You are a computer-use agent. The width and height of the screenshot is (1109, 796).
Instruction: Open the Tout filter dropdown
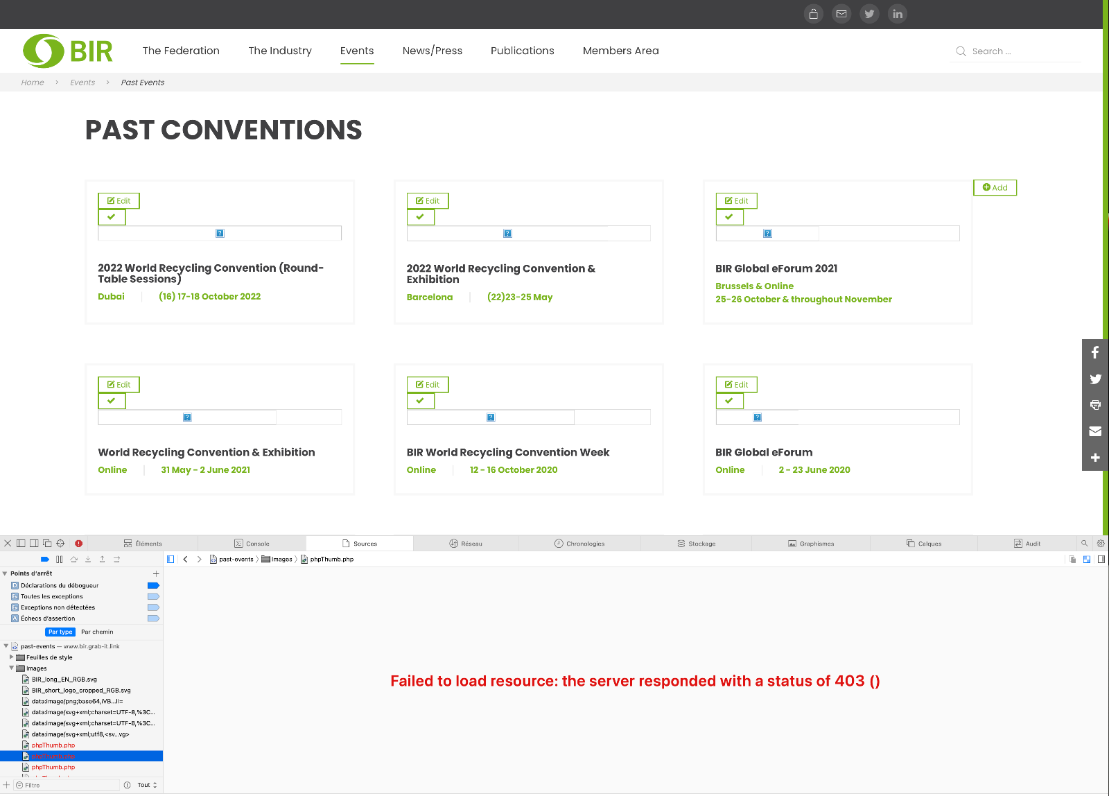coord(147,785)
